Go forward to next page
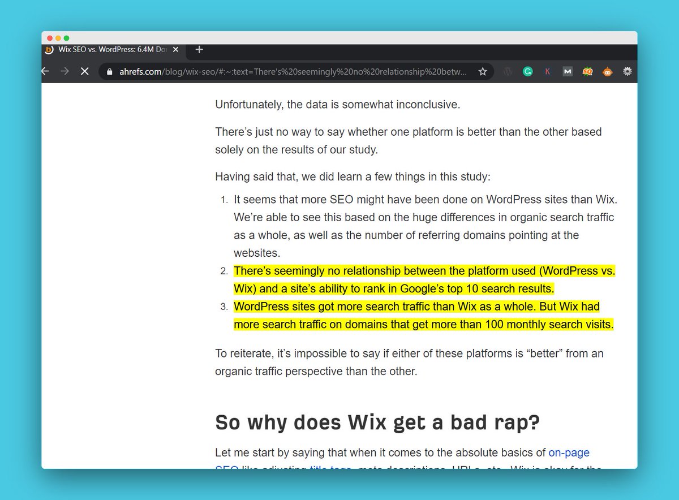This screenshot has height=500, width=679. 65,72
